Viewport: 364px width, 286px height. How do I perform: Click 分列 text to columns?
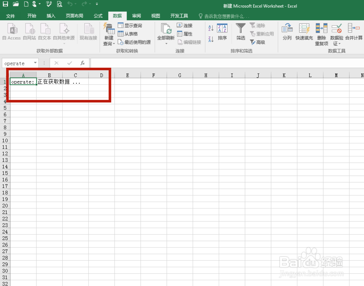point(287,32)
